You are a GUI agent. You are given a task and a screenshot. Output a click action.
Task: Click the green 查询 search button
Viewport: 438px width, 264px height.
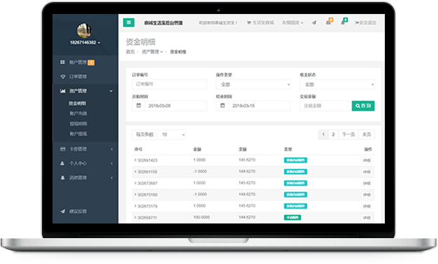[363, 105]
